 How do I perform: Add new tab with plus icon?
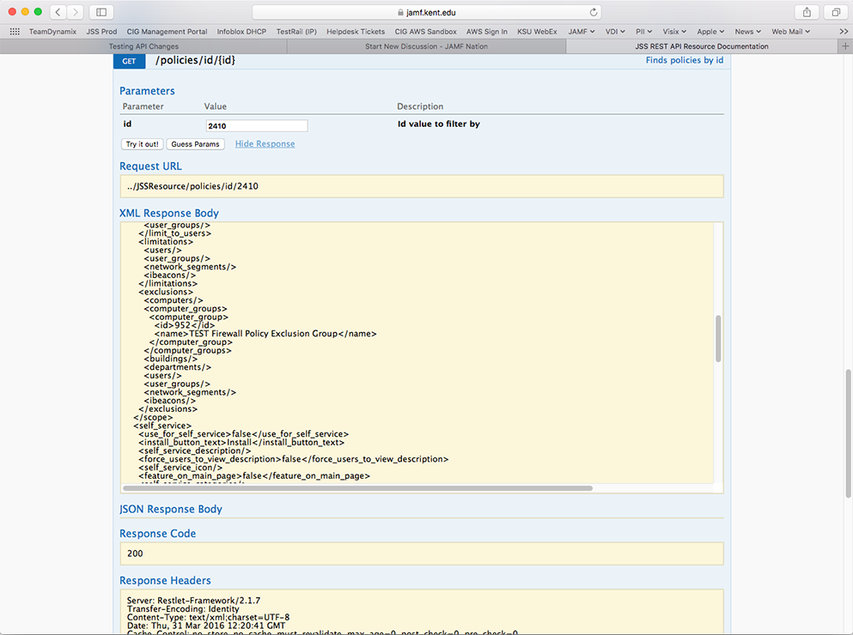click(x=845, y=46)
